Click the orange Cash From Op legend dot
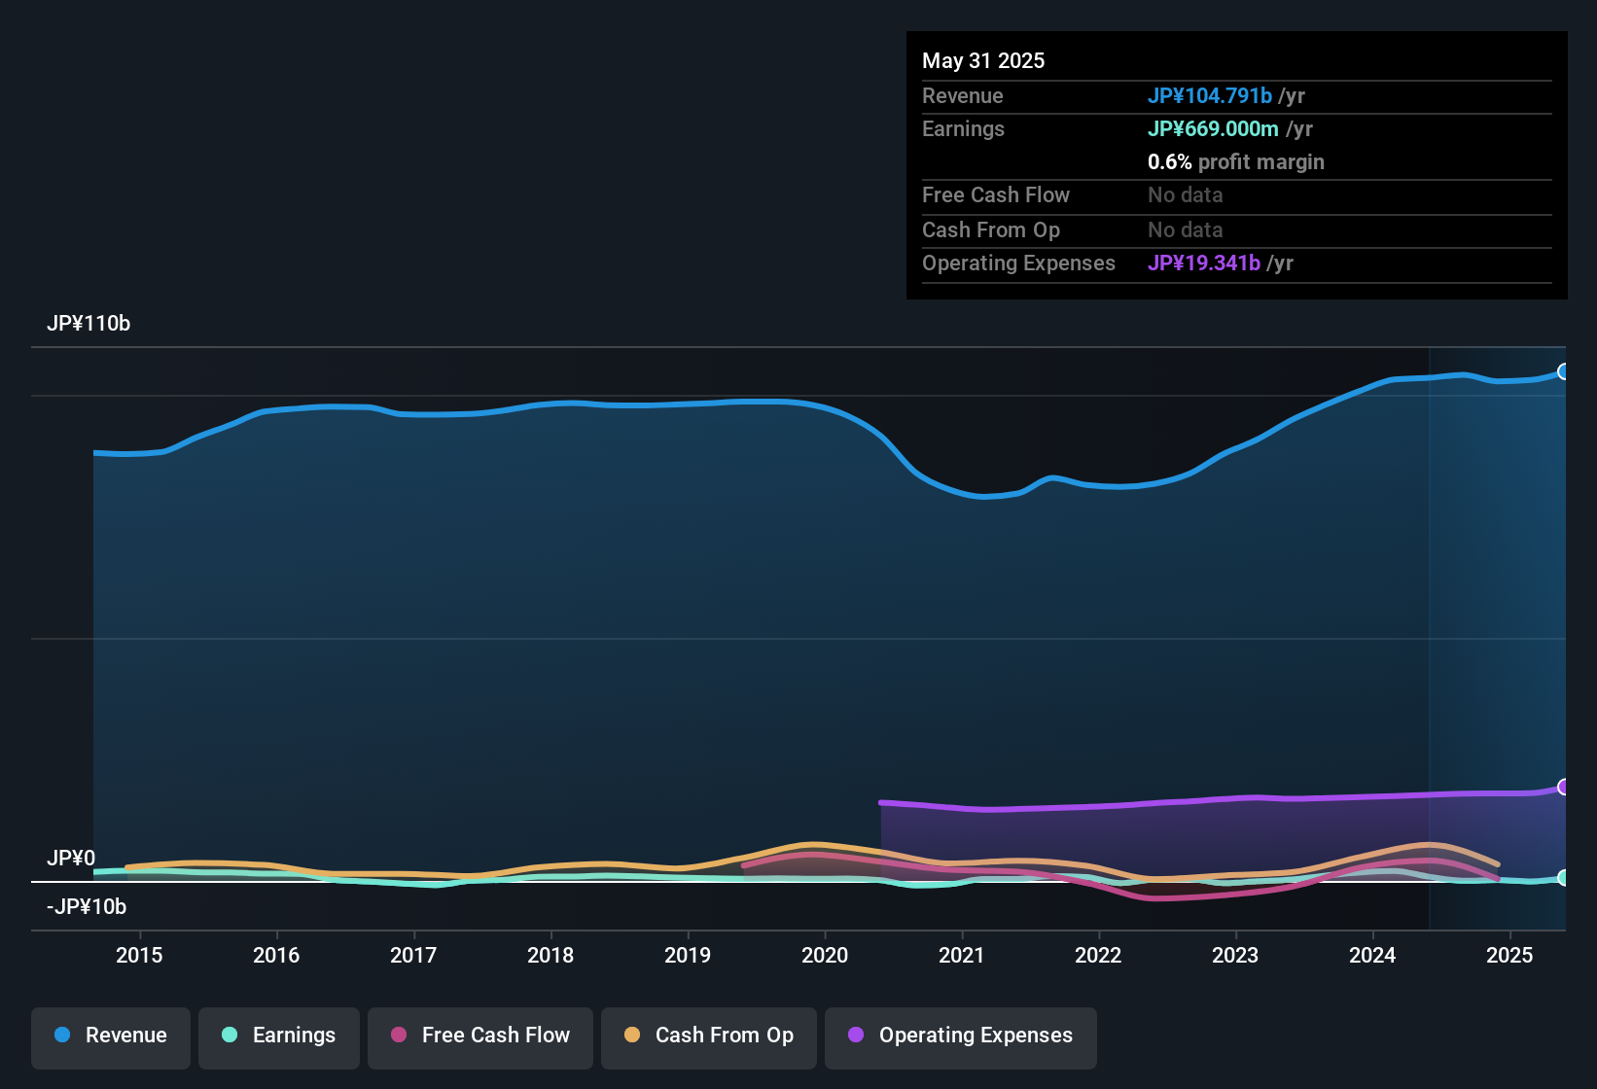 [632, 1035]
